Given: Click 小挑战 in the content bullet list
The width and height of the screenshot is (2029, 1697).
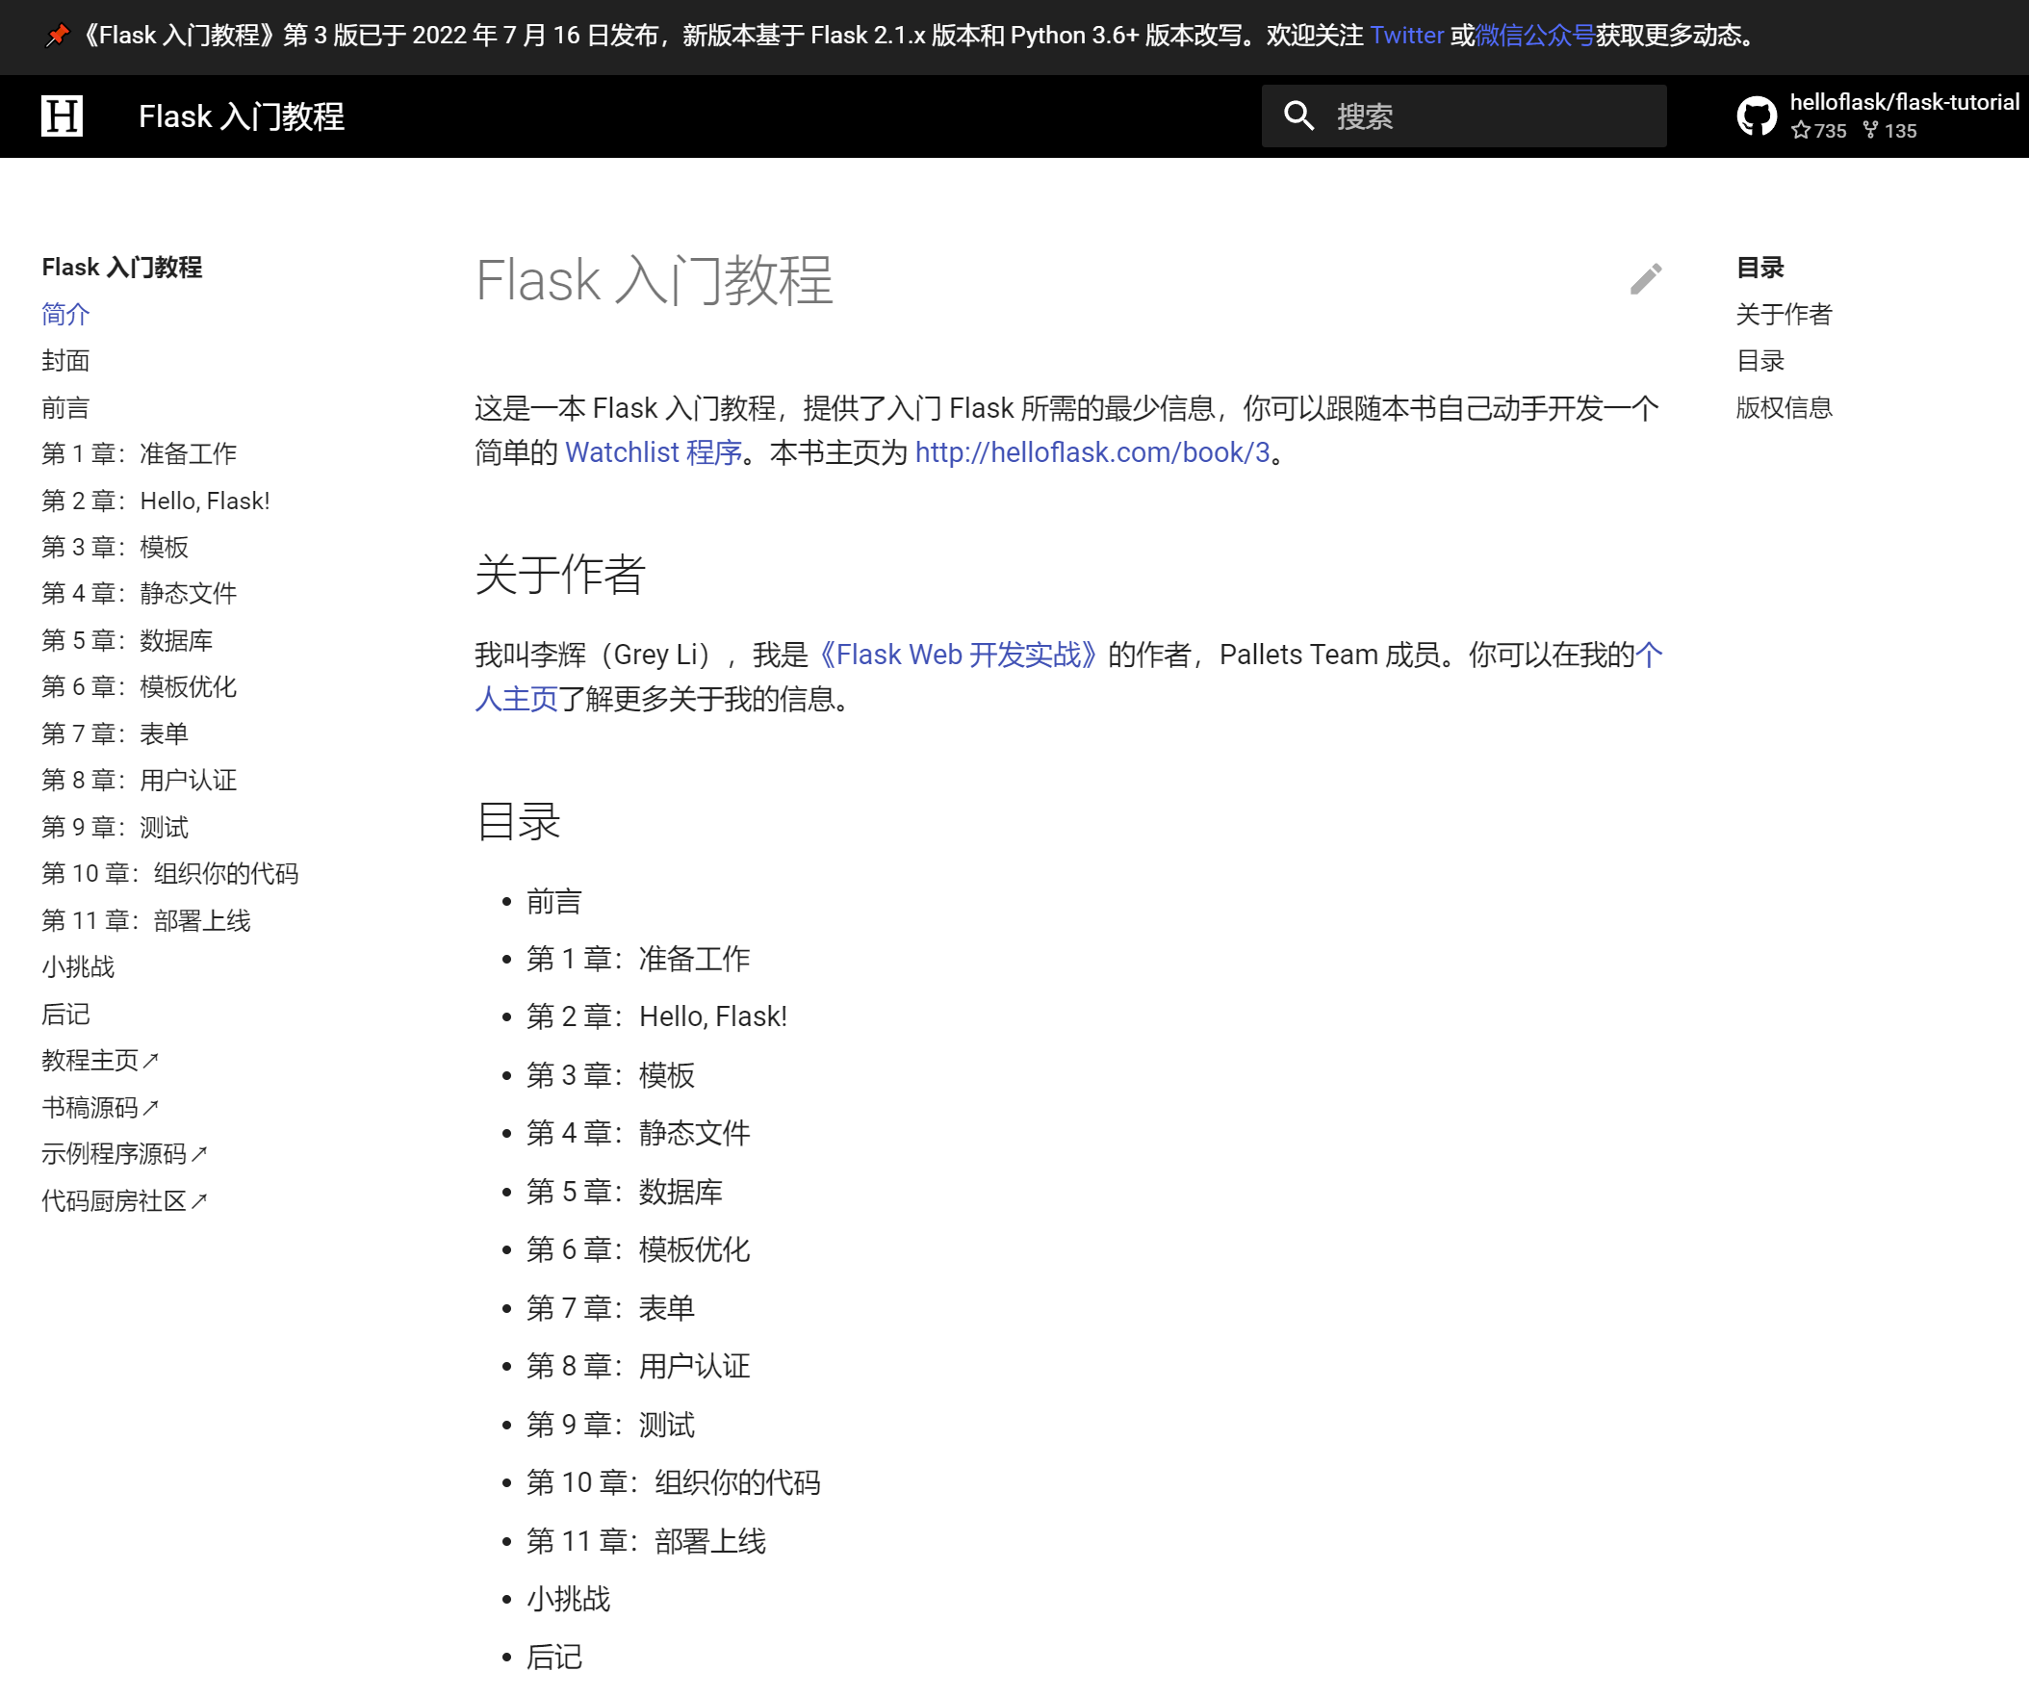Looking at the screenshot, I should point(568,1600).
